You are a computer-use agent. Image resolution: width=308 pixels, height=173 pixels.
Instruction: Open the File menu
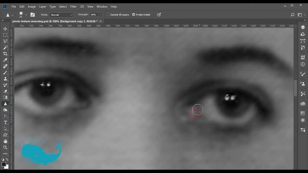pos(13,6)
